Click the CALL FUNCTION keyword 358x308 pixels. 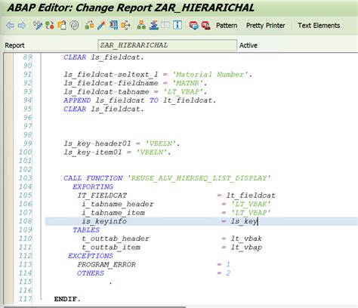click(x=93, y=178)
